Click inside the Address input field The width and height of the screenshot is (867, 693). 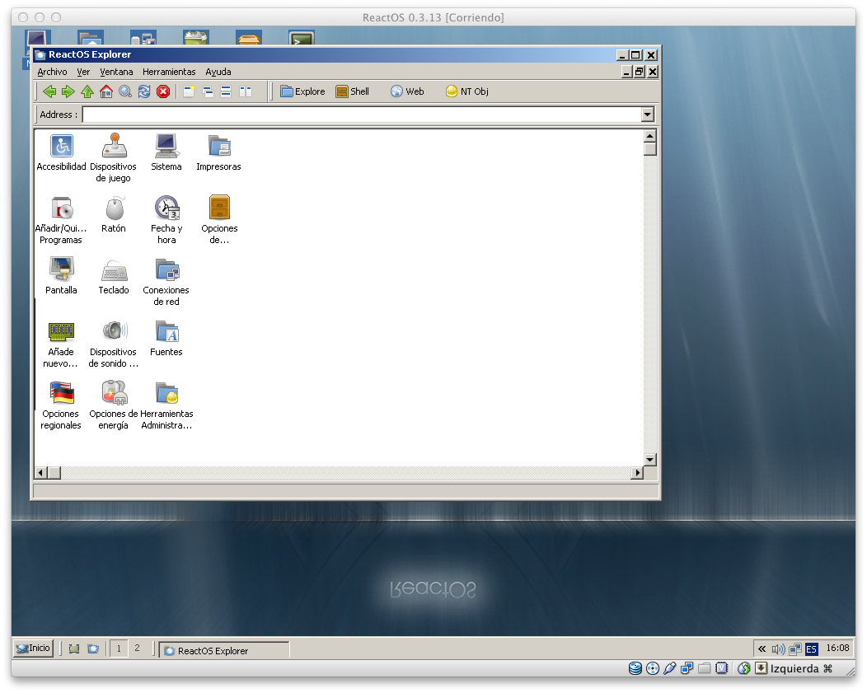362,115
